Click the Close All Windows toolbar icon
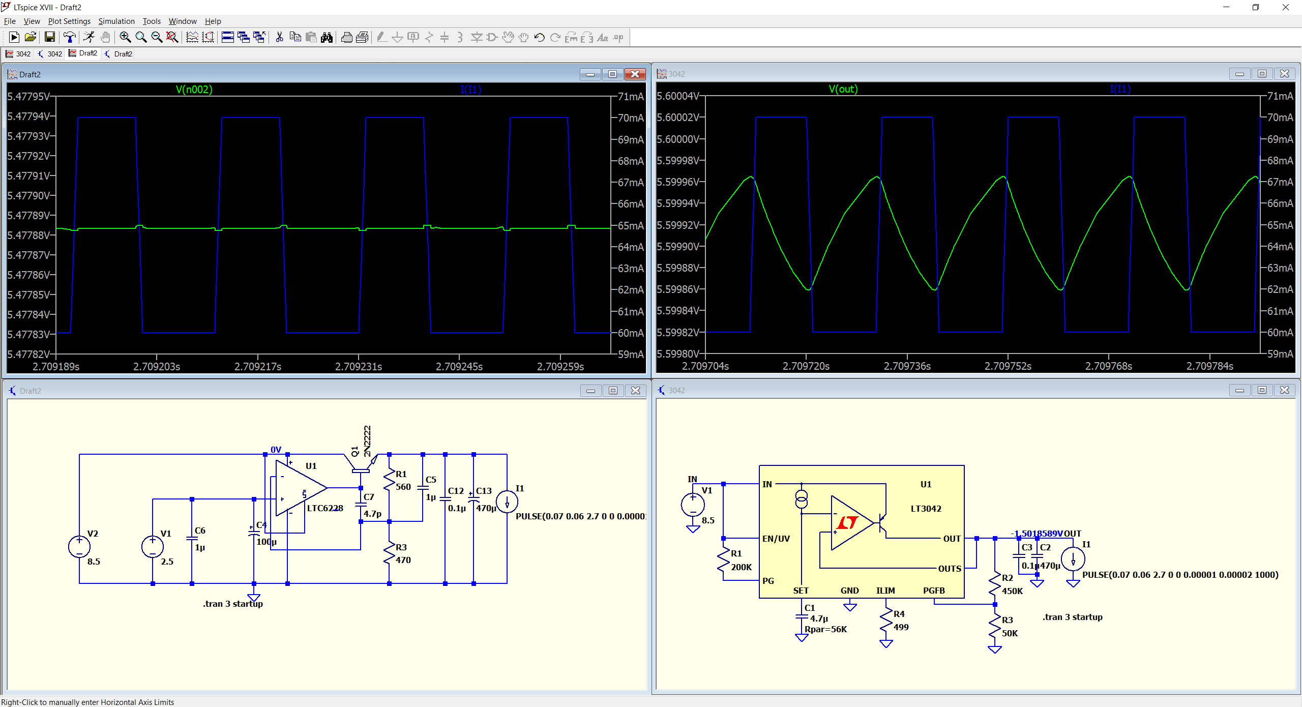This screenshot has width=1302, height=707. [x=259, y=37]
